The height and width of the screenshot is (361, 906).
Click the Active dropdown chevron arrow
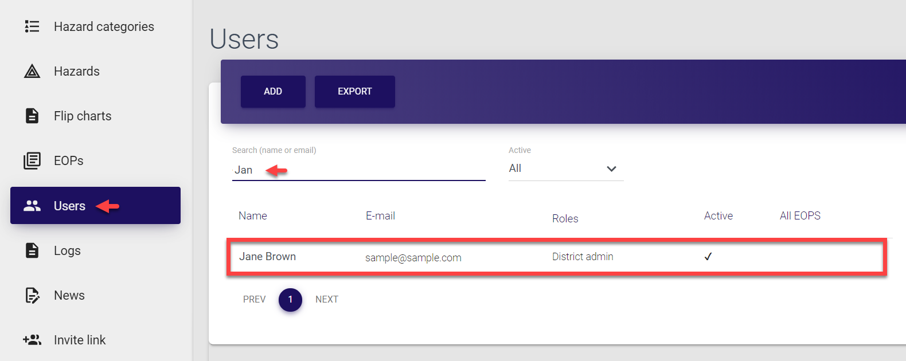(611, 169)
